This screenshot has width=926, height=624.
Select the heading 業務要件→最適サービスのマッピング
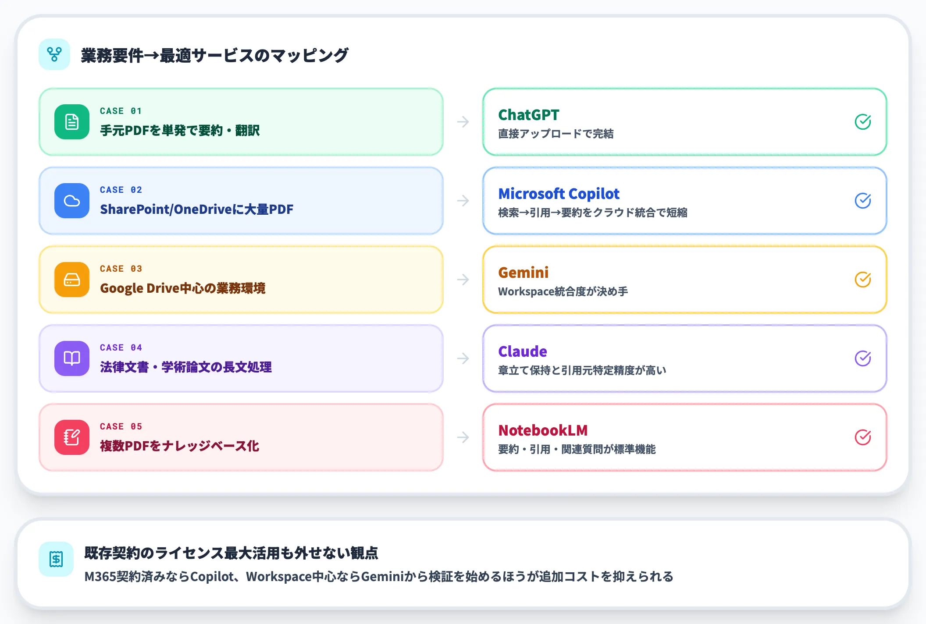pos(214,55)
